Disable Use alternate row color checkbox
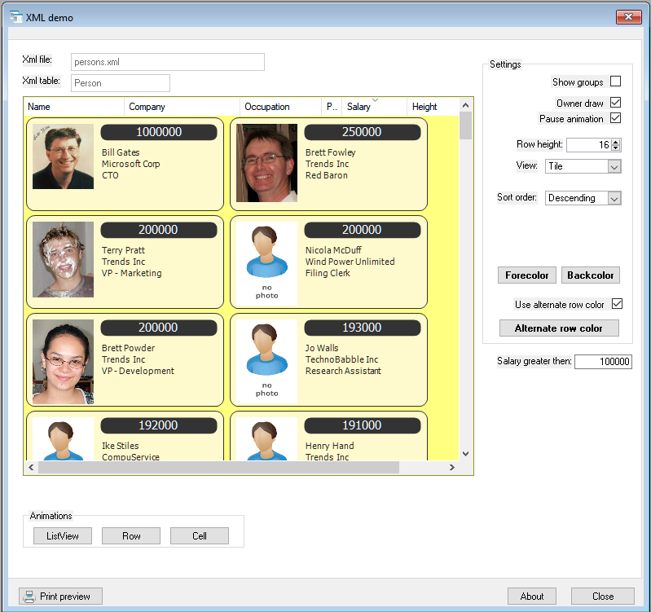This screenshot has height=612, width=651. click(617, 304)
